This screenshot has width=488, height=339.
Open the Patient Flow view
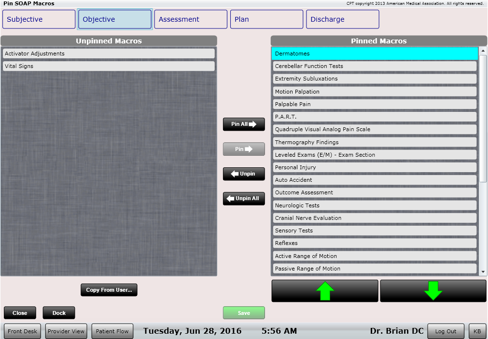tap(112, 331)
